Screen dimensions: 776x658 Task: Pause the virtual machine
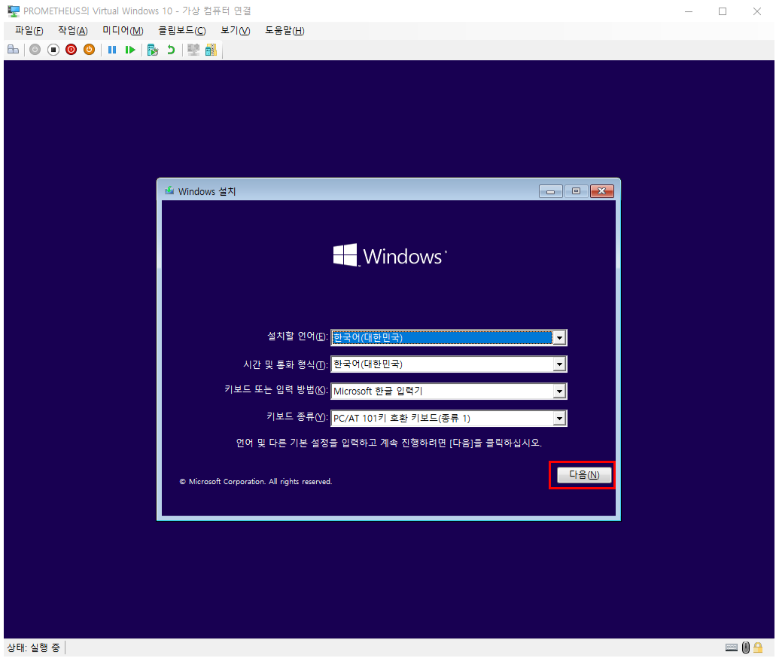tap(112, 50)
